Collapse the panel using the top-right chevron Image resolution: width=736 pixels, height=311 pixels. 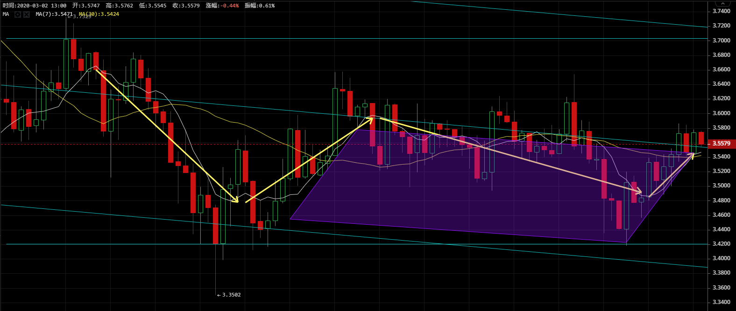(x=722, y=3)
